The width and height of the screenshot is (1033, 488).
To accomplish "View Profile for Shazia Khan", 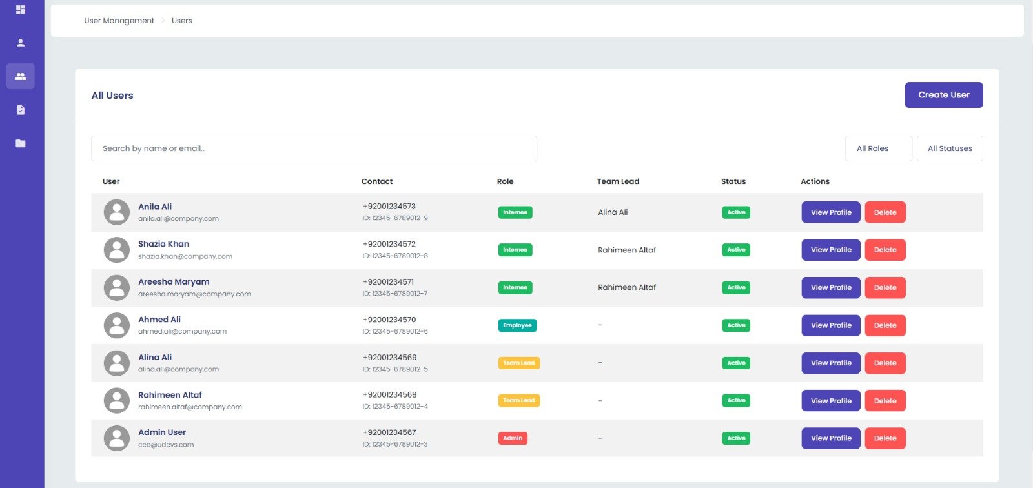I will 831,250.
